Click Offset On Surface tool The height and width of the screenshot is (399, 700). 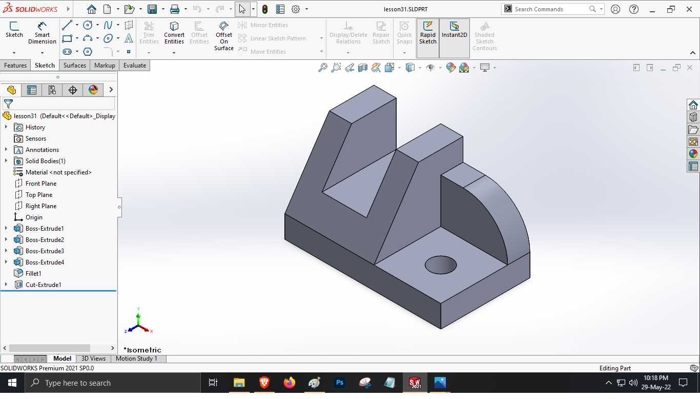click(224, 36)
